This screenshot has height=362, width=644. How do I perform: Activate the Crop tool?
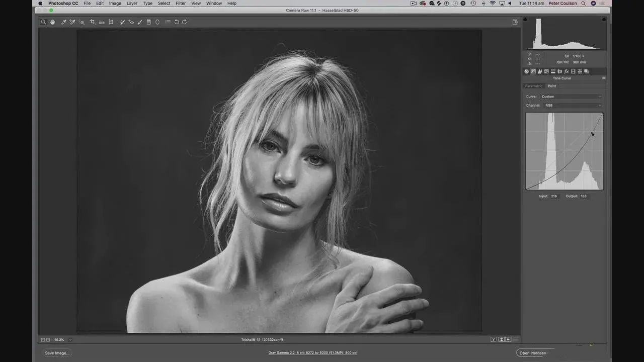pos(93,22)
